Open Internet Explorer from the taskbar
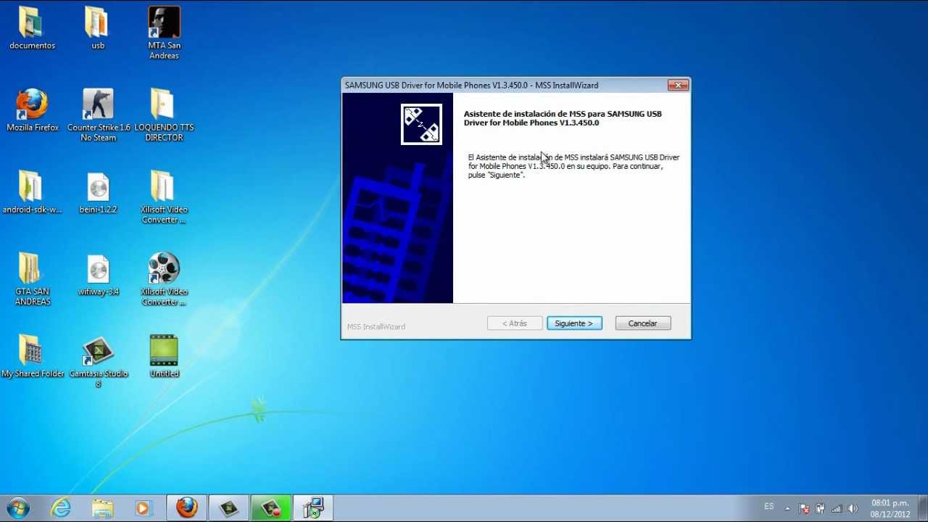This screenshot has width=928, height=522. pyautogui.click(x=61, y=508)
